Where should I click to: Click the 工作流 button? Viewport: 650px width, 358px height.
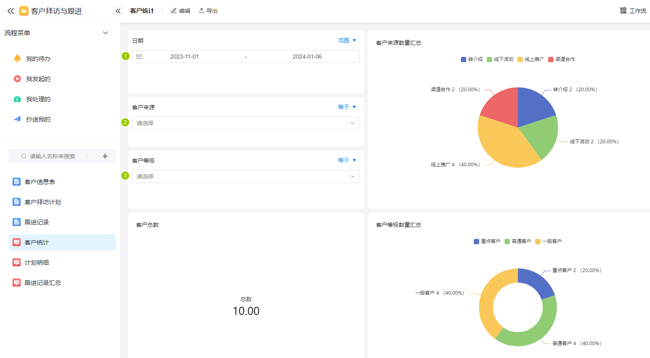(633, 11)
